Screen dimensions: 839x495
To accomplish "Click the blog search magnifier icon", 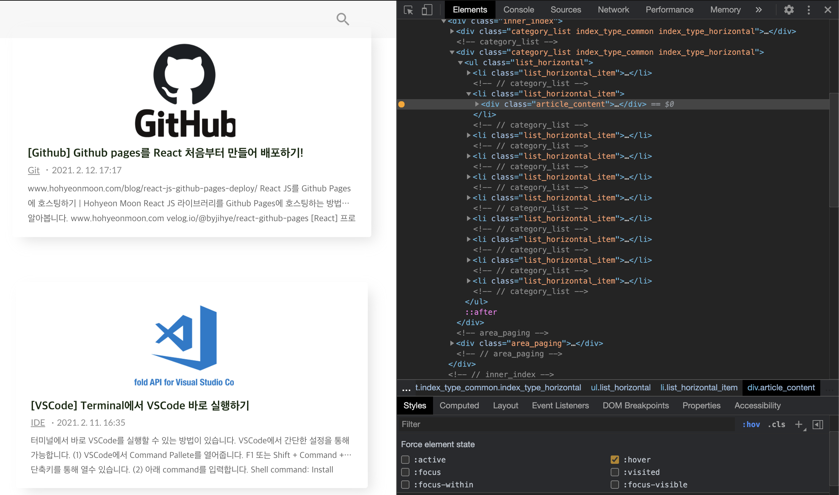I will click(342, 19).
